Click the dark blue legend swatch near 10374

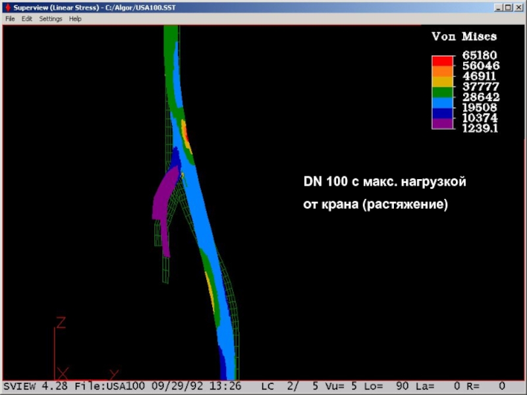(442, 113)
